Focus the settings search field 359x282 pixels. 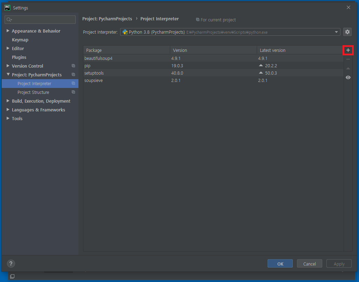(x=40, y=20)
